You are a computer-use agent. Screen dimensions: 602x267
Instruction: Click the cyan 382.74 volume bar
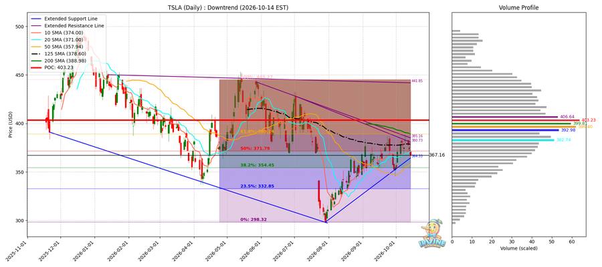tap(503, 140)
